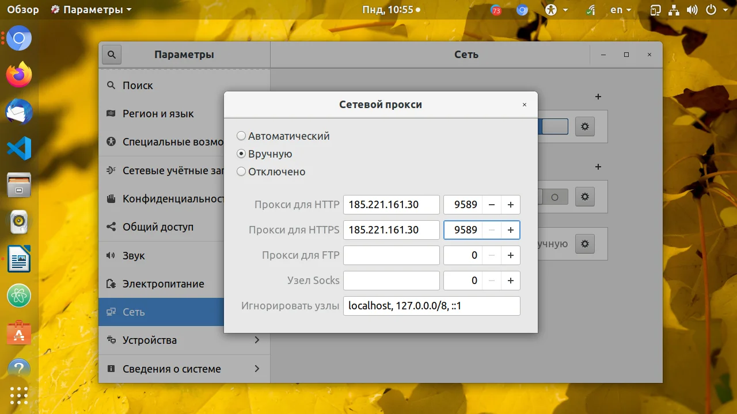Open the red 73 badge tray icon

coord(496,10)
